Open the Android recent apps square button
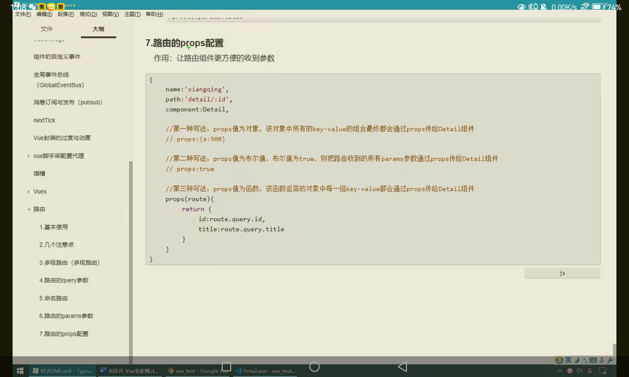The image size is (629, 377). tap(226, 367)
